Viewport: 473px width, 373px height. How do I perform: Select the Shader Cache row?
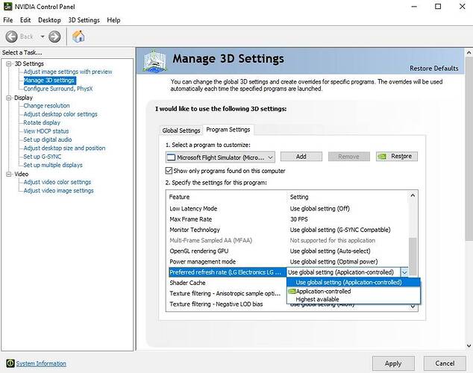pyautogui.click(x=226, y=283)
